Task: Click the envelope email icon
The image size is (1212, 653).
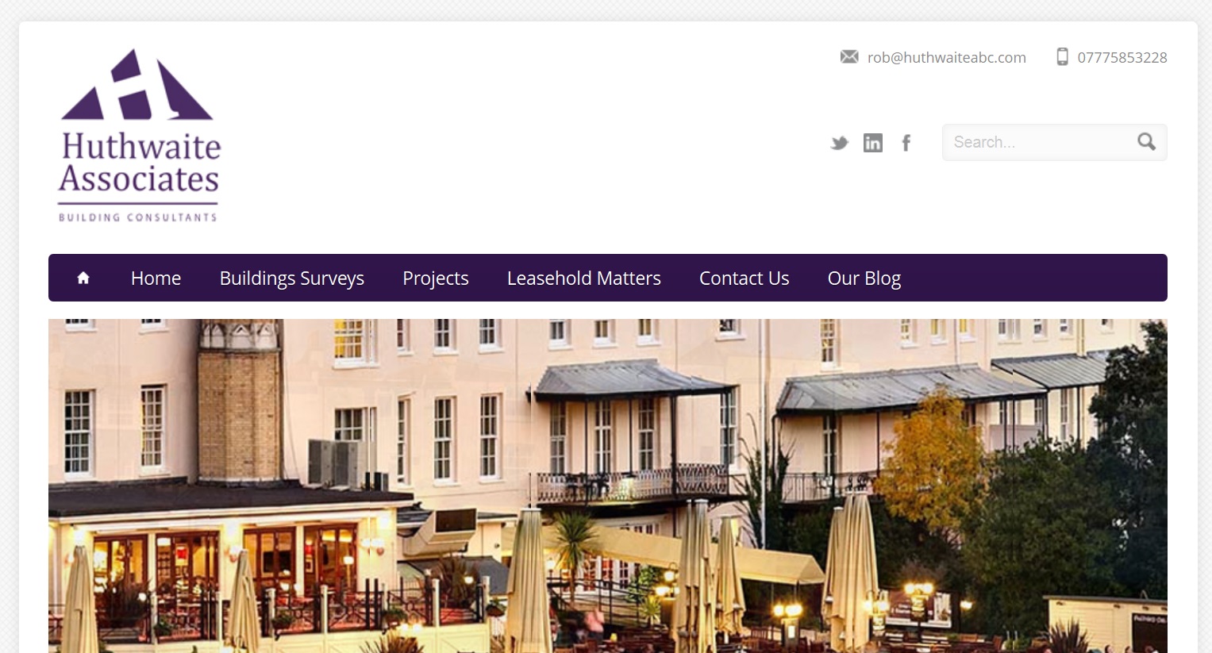Action: tap(849, 56)
